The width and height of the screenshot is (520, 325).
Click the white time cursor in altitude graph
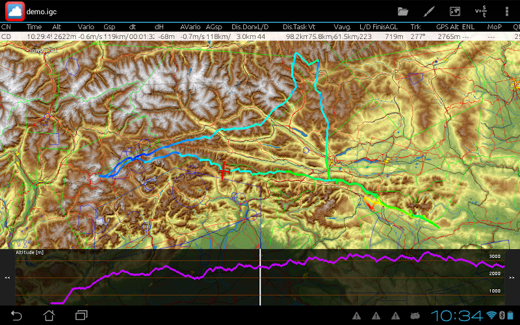[260, 278]
